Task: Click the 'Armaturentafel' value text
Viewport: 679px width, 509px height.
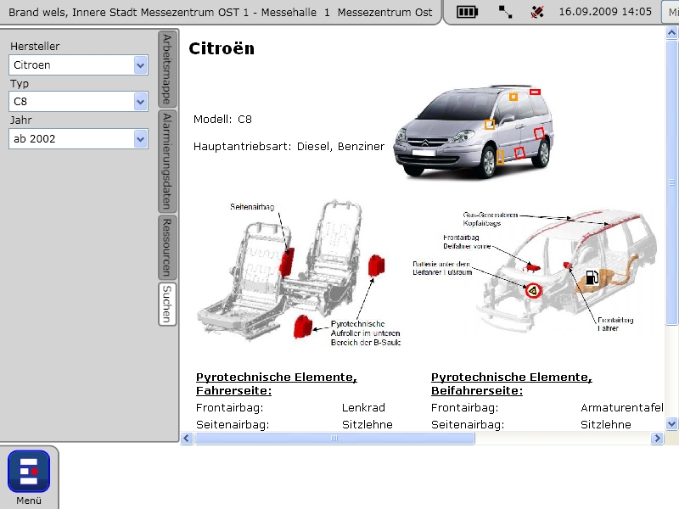Action: point(622,408)
